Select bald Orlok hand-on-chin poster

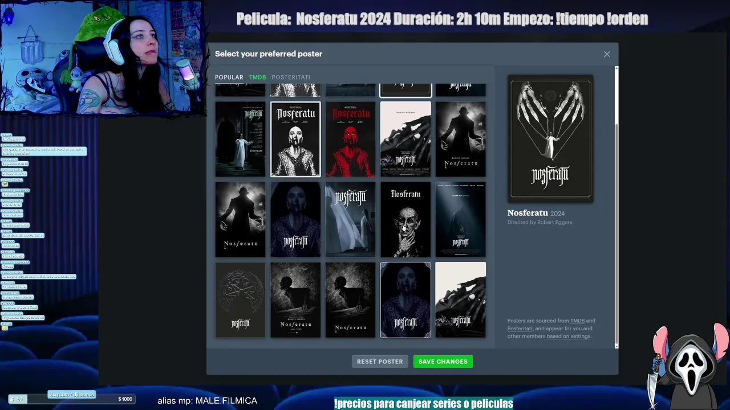pyautogui.click(x=405, y=220)
